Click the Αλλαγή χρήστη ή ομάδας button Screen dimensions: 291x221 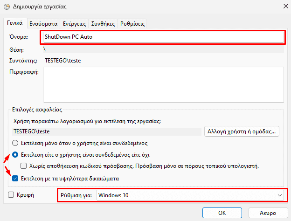[x=242, y=131]
